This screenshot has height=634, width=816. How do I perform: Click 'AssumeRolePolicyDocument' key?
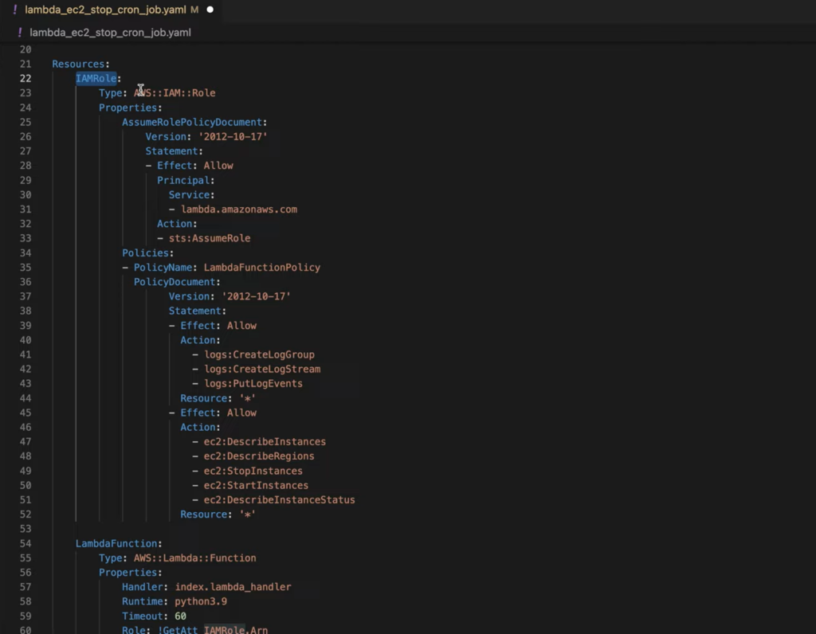click(x=192, y=122)
